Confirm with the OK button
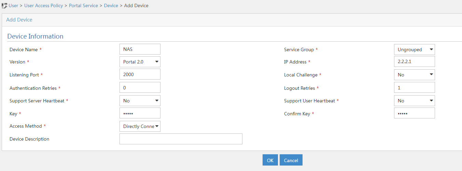The image size is (462, 171). click(x=270, y=160)
